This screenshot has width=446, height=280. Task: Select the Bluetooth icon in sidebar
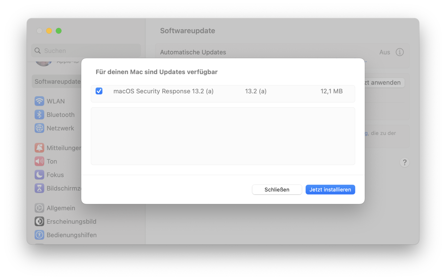(x=39, y=115)
